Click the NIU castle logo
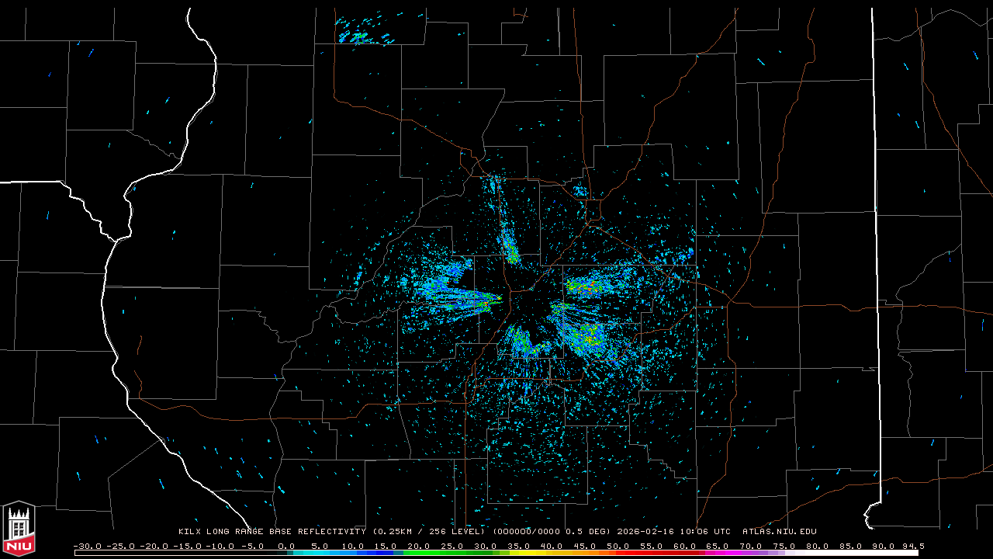The width and height of the screenshot is (993, 559). (x=19, y=529)
